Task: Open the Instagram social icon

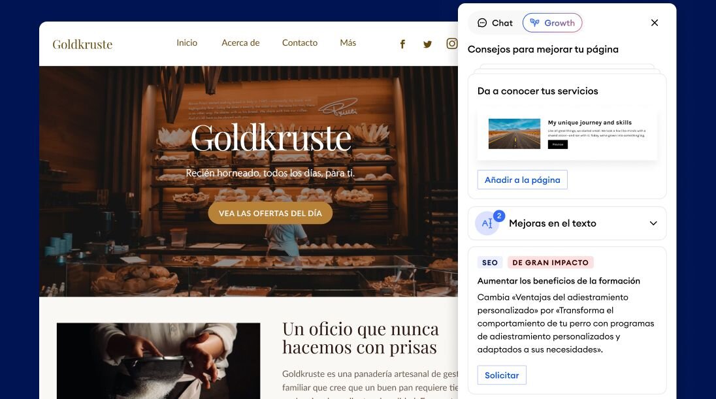Action: point(451,43)
